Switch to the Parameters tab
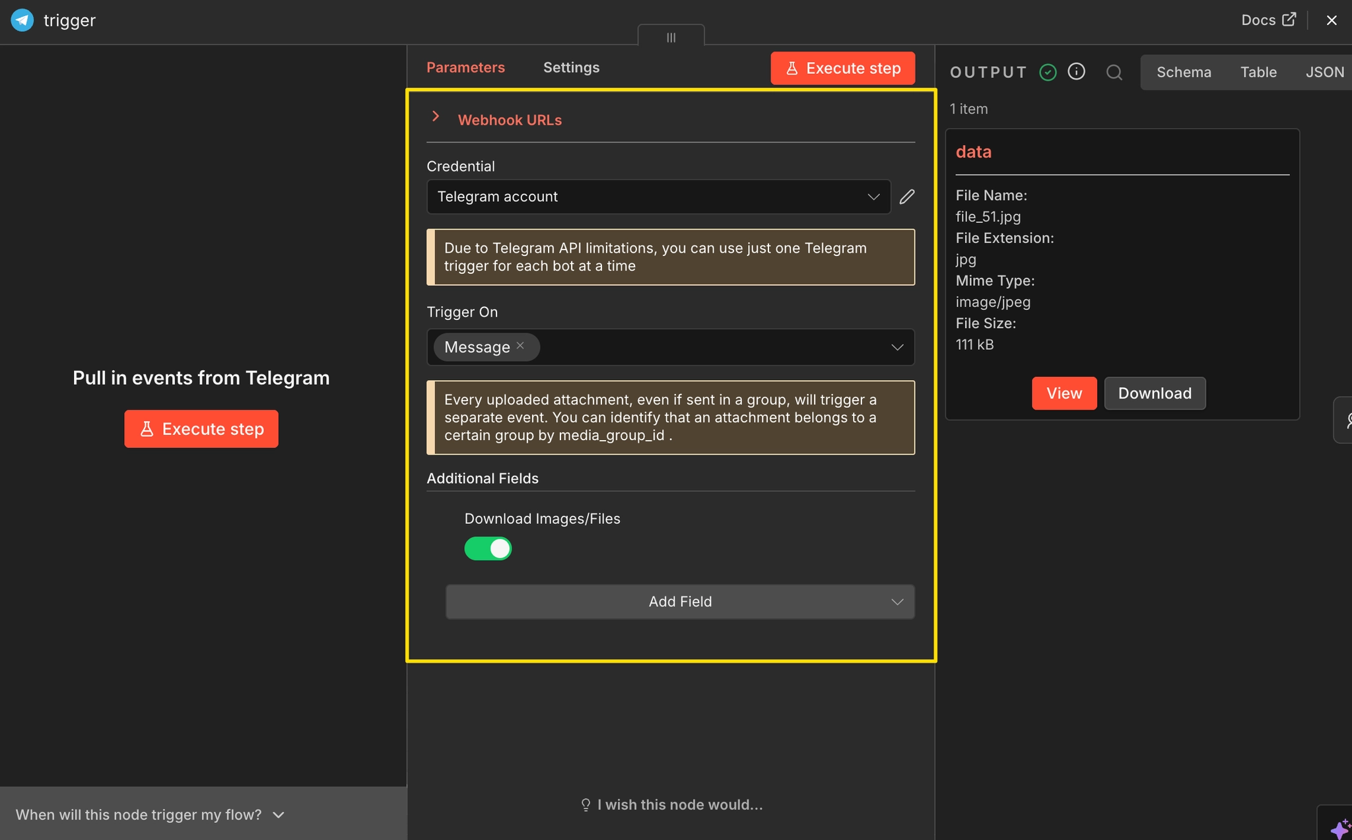This screenshot has width=1352, height=840. [465, 67]
